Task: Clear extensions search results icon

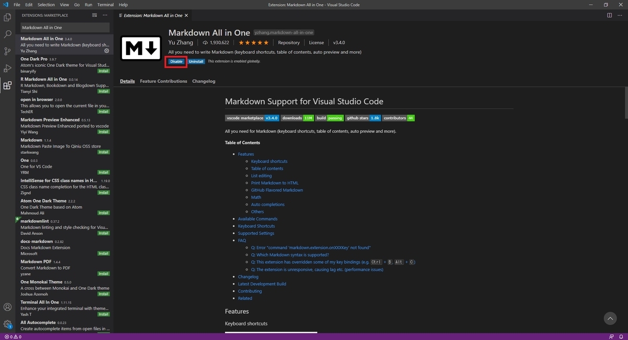Action: [x=94, y=15]
